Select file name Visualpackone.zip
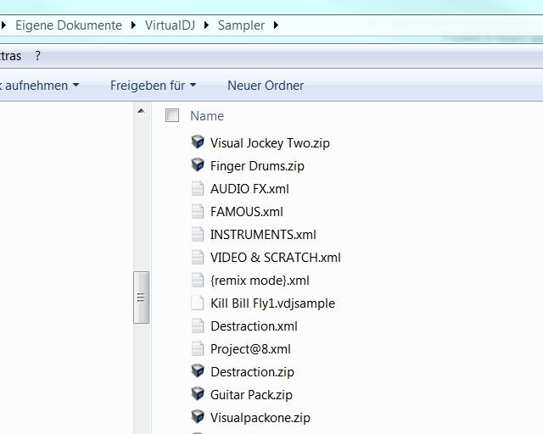Screen dimensions: 543x434 pyautogui.click(x=260, y=417)
